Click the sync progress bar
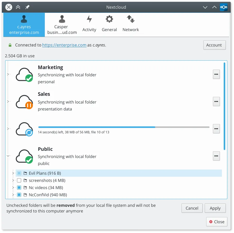 pos(124,127)
